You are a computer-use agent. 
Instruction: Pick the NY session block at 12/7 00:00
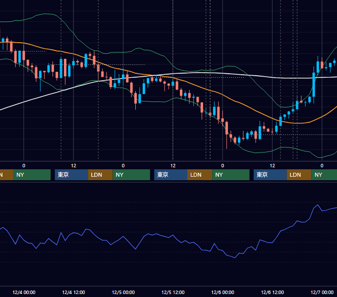[x=324, y=175]
